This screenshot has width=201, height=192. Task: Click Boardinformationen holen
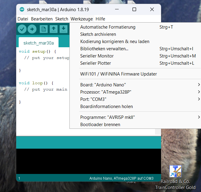coord(106,107)
